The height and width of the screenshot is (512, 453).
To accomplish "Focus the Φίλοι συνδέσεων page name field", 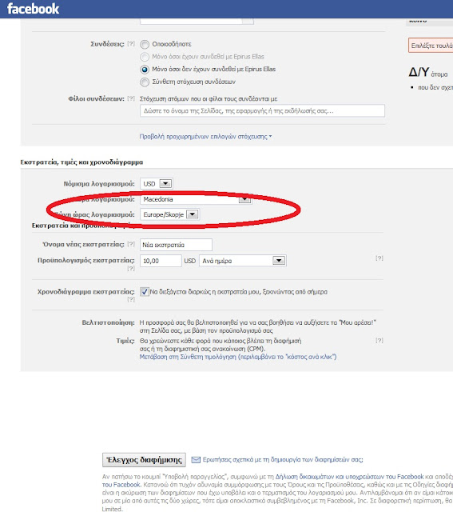I will (x=262, y=110).
